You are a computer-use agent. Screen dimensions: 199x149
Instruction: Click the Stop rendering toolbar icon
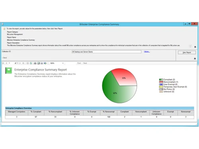[x=27, y=63]
